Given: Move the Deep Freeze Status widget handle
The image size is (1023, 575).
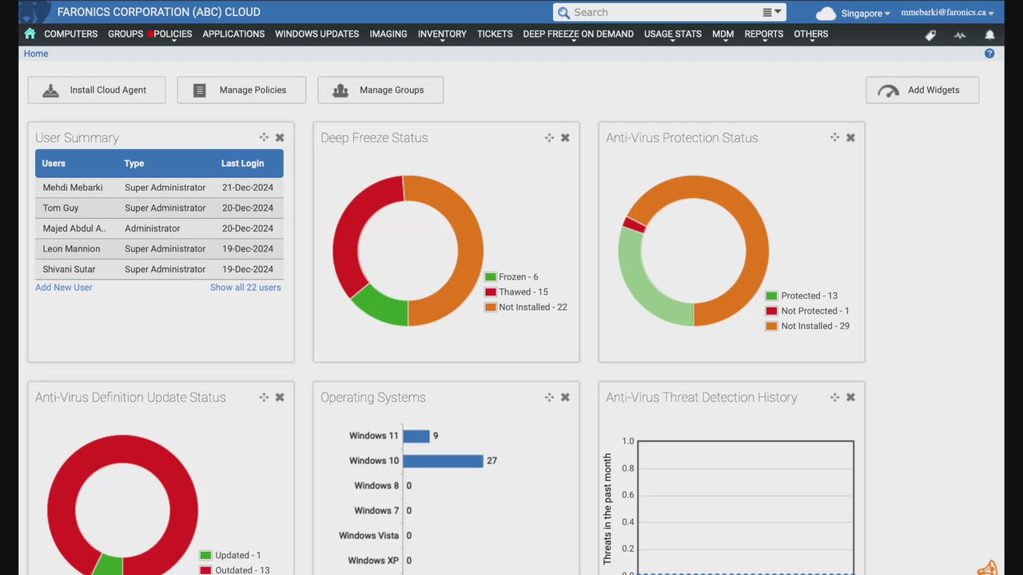Looking at the screenshot, I should (549, 137).
